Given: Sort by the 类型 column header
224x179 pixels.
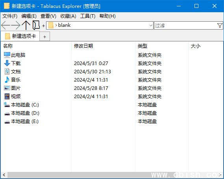Looking at the screenshot, I should tap(143, 46).
